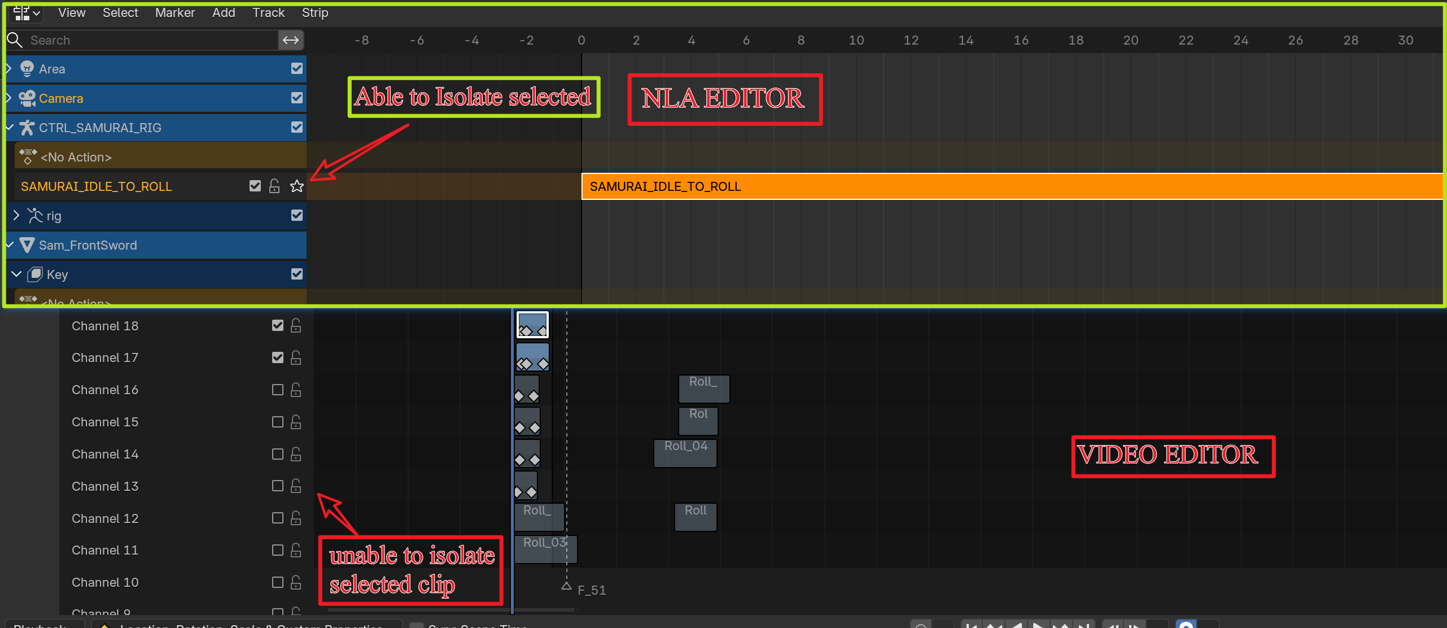
Task: Uncheck the Area row checkbox
Action: tap(297, 69)
